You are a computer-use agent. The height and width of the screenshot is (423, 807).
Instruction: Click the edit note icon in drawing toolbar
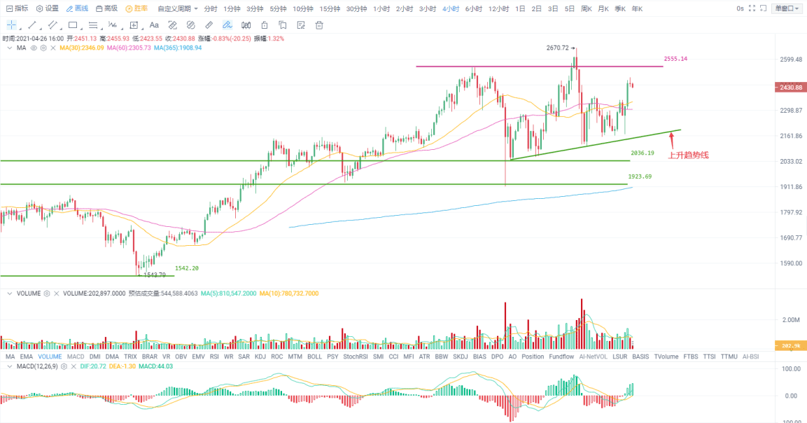tap(301, 25)
